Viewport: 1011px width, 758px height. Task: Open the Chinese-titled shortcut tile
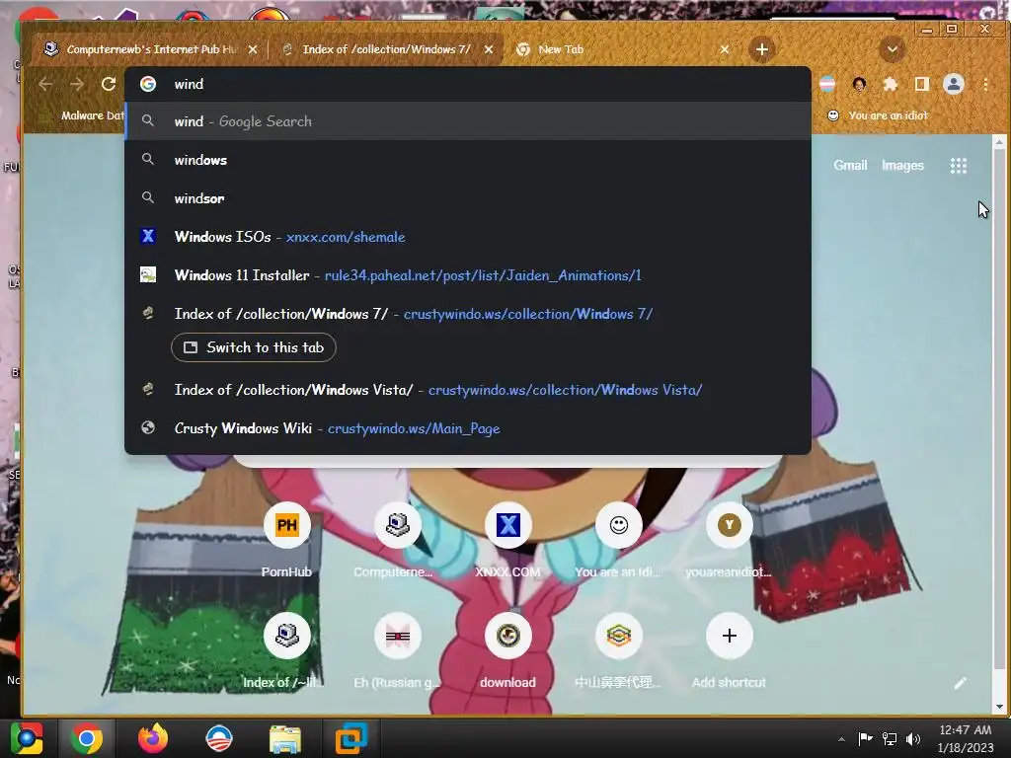coord(618,650)
